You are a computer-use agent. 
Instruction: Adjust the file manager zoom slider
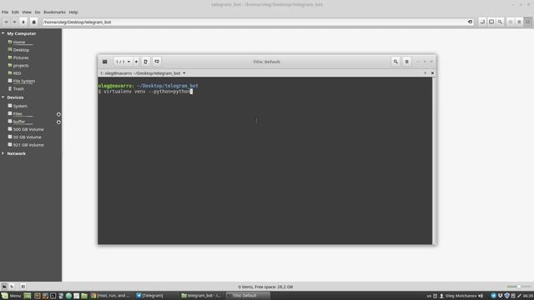518,287
